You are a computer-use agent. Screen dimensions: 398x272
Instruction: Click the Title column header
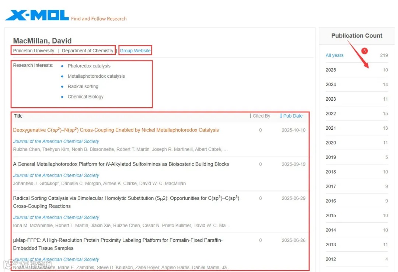tap(18, 116)
